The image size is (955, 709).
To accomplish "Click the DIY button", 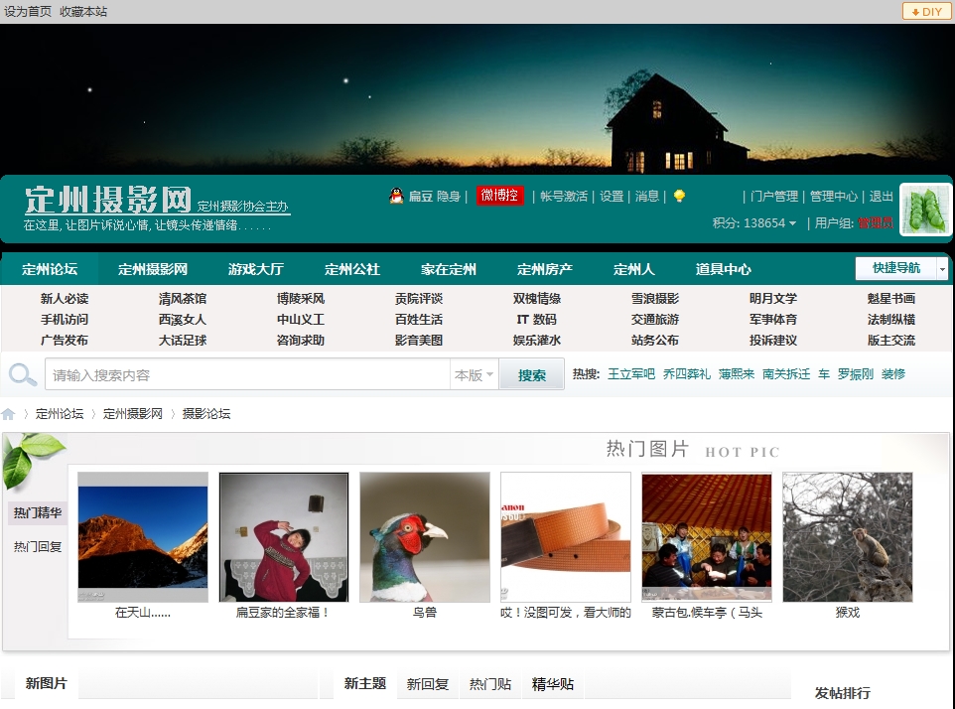I will [x=926, y=12].
